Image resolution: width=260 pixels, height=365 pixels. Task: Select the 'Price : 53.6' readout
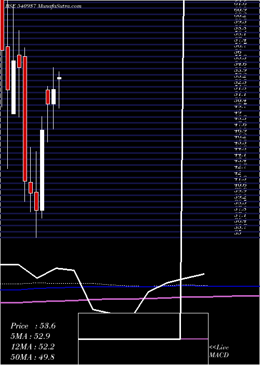33,326
